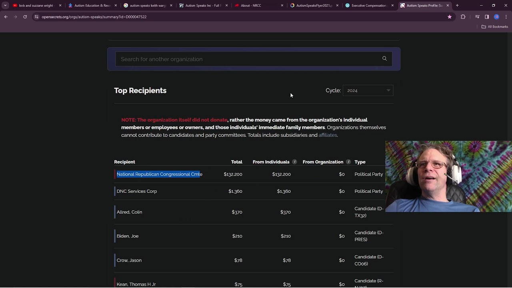Click the search for another organization field

click(x=248, y=59)
